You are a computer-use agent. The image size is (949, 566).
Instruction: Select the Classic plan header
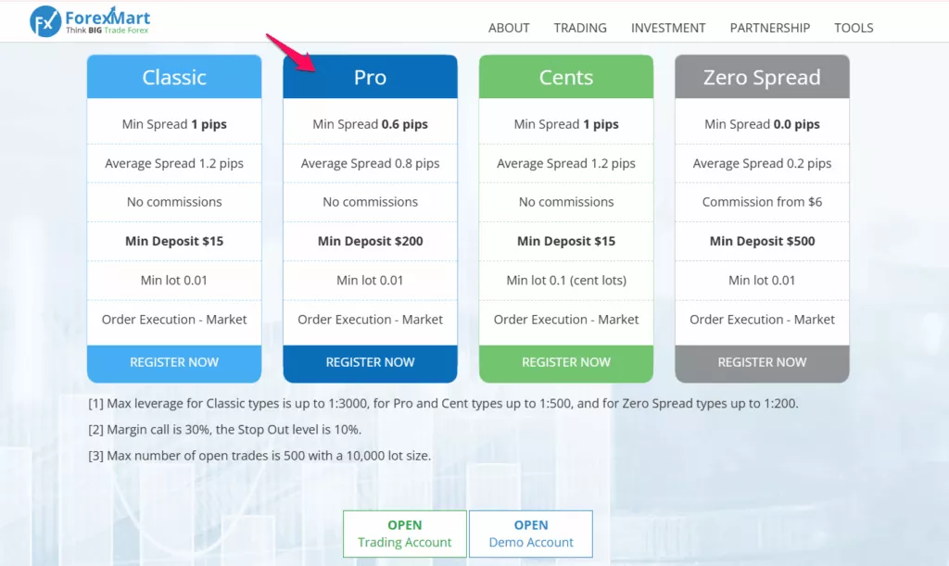tap(174, 77)
